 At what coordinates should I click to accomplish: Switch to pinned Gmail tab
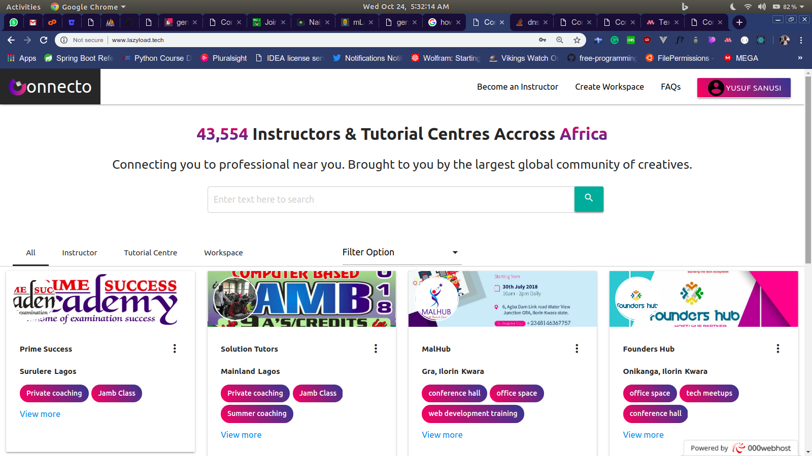tap(33, 22)
